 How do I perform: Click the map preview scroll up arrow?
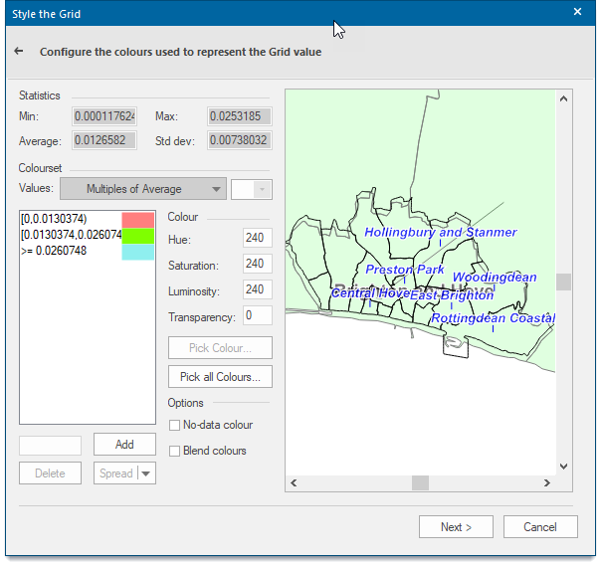click(563, 99)
